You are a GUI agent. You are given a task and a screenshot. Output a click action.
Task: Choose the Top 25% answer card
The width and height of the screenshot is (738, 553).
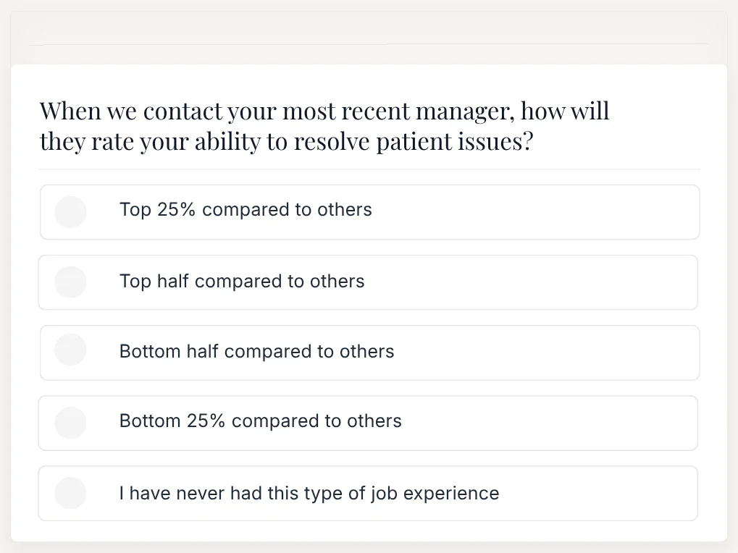[370, 212]
